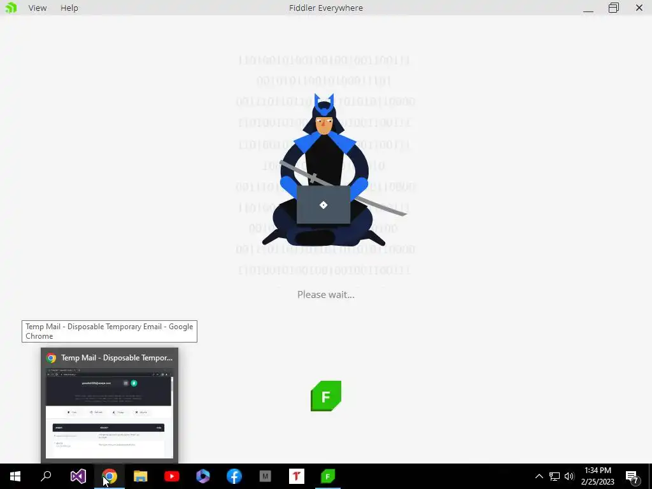Click the Please wait... message
Viewport: 652px width, 489px height.
click(326, 295)
